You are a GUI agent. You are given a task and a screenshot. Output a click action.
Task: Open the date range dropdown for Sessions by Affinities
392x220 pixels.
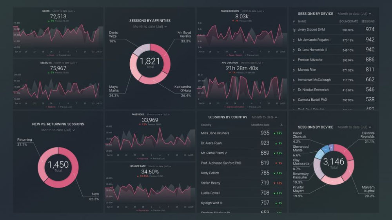(150, 27)
